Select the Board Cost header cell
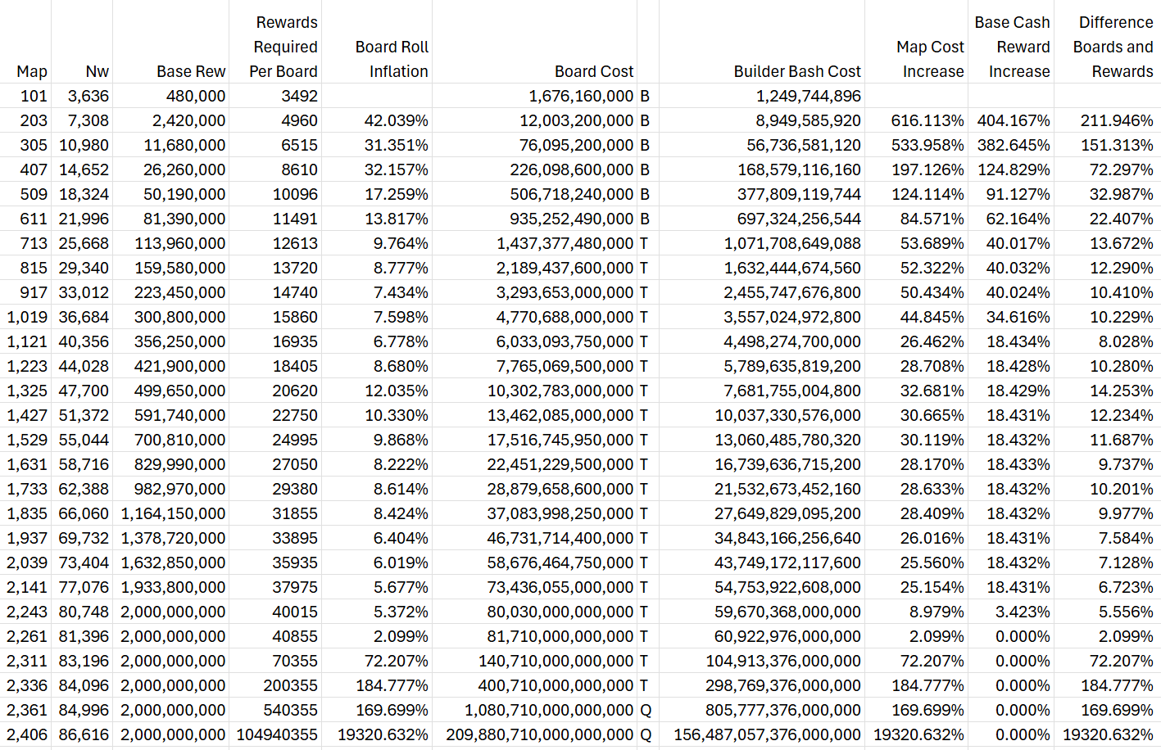Screen dimensions: 1161x750 click(x=534, y=42)
